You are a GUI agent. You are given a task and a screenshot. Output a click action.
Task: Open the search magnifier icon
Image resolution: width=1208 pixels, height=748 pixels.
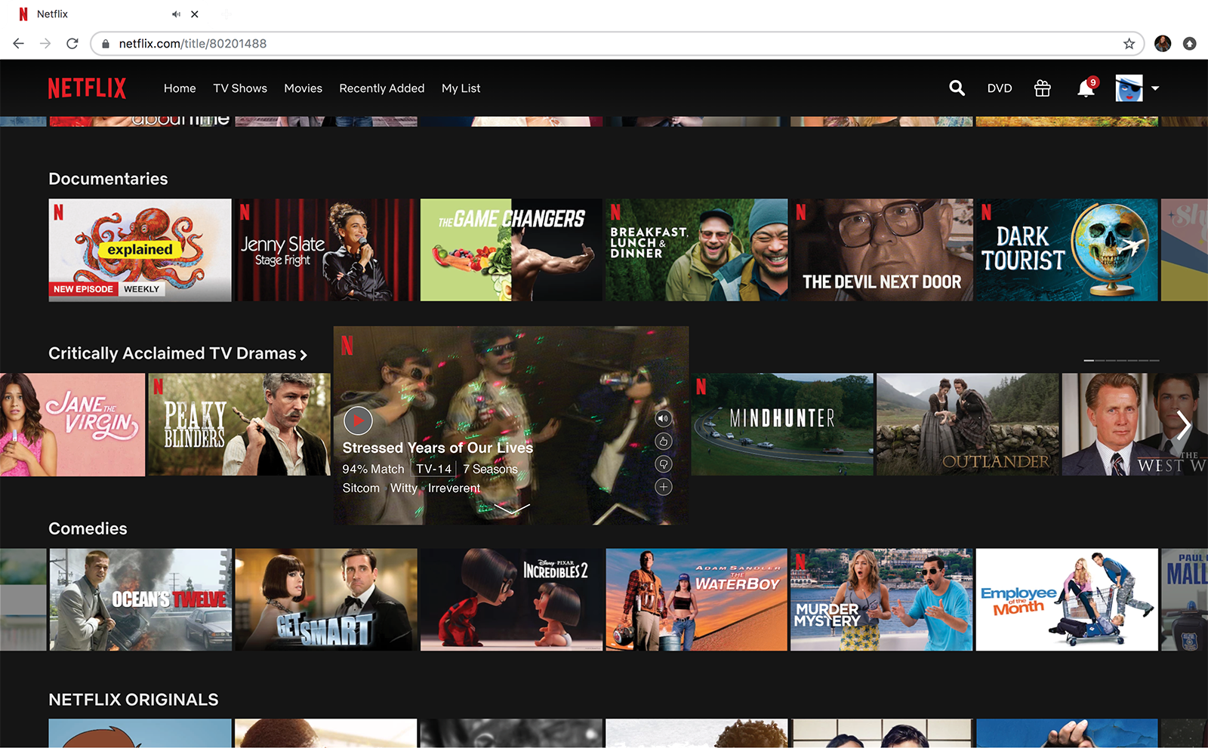coord(957,88)
